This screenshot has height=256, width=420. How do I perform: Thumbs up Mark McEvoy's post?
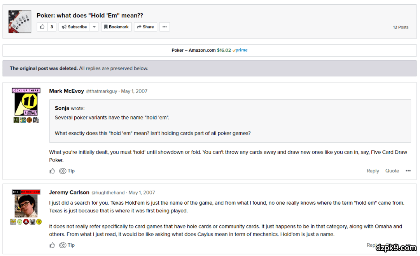pyautogui.click(x=52, y=171)
